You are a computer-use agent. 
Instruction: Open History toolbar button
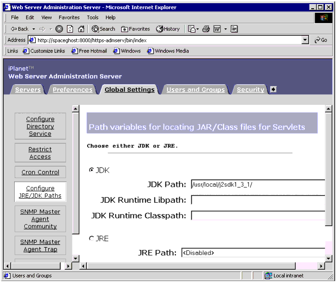tap(168, 29)
